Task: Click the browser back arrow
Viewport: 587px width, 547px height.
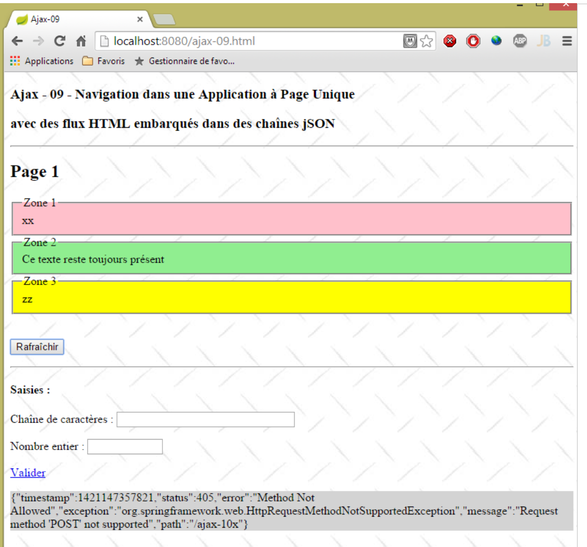Action: pos(17,41)
